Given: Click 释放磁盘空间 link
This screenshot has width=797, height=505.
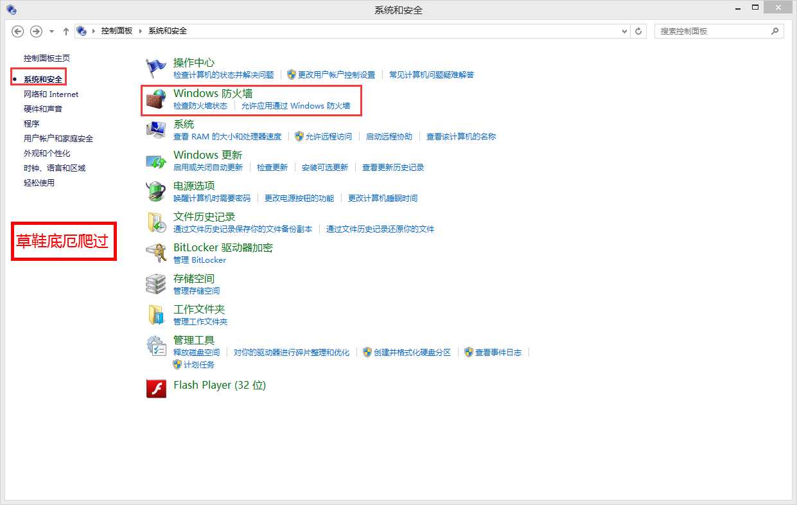Looking at the screenshot, I should (x=197, y=352).
